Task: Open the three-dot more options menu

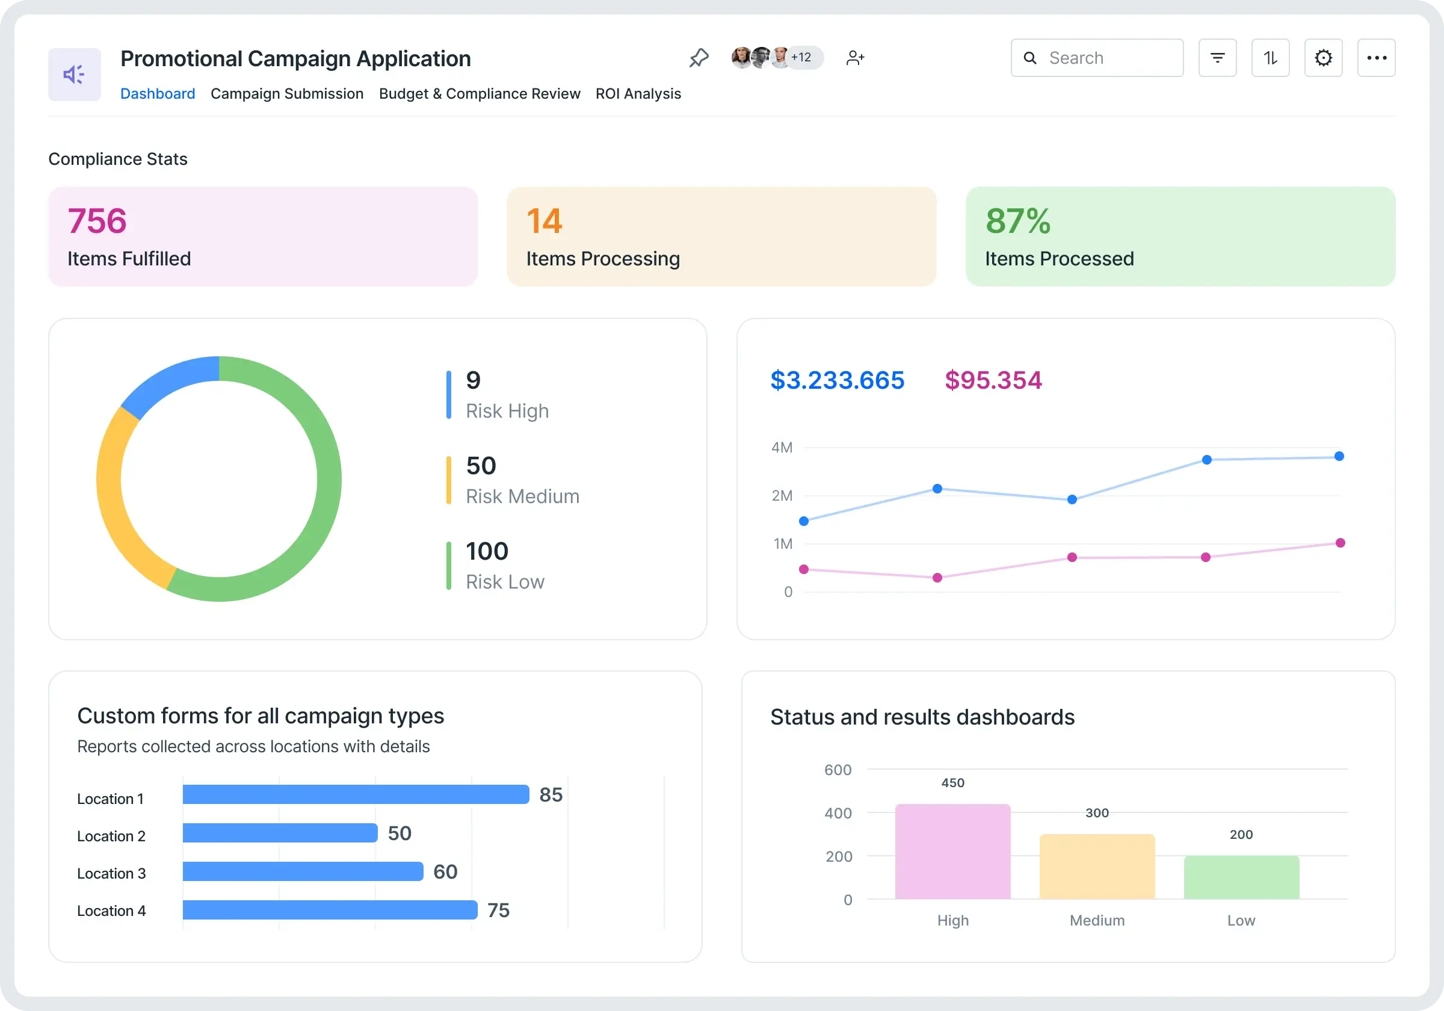Action: pos(1376,58)
